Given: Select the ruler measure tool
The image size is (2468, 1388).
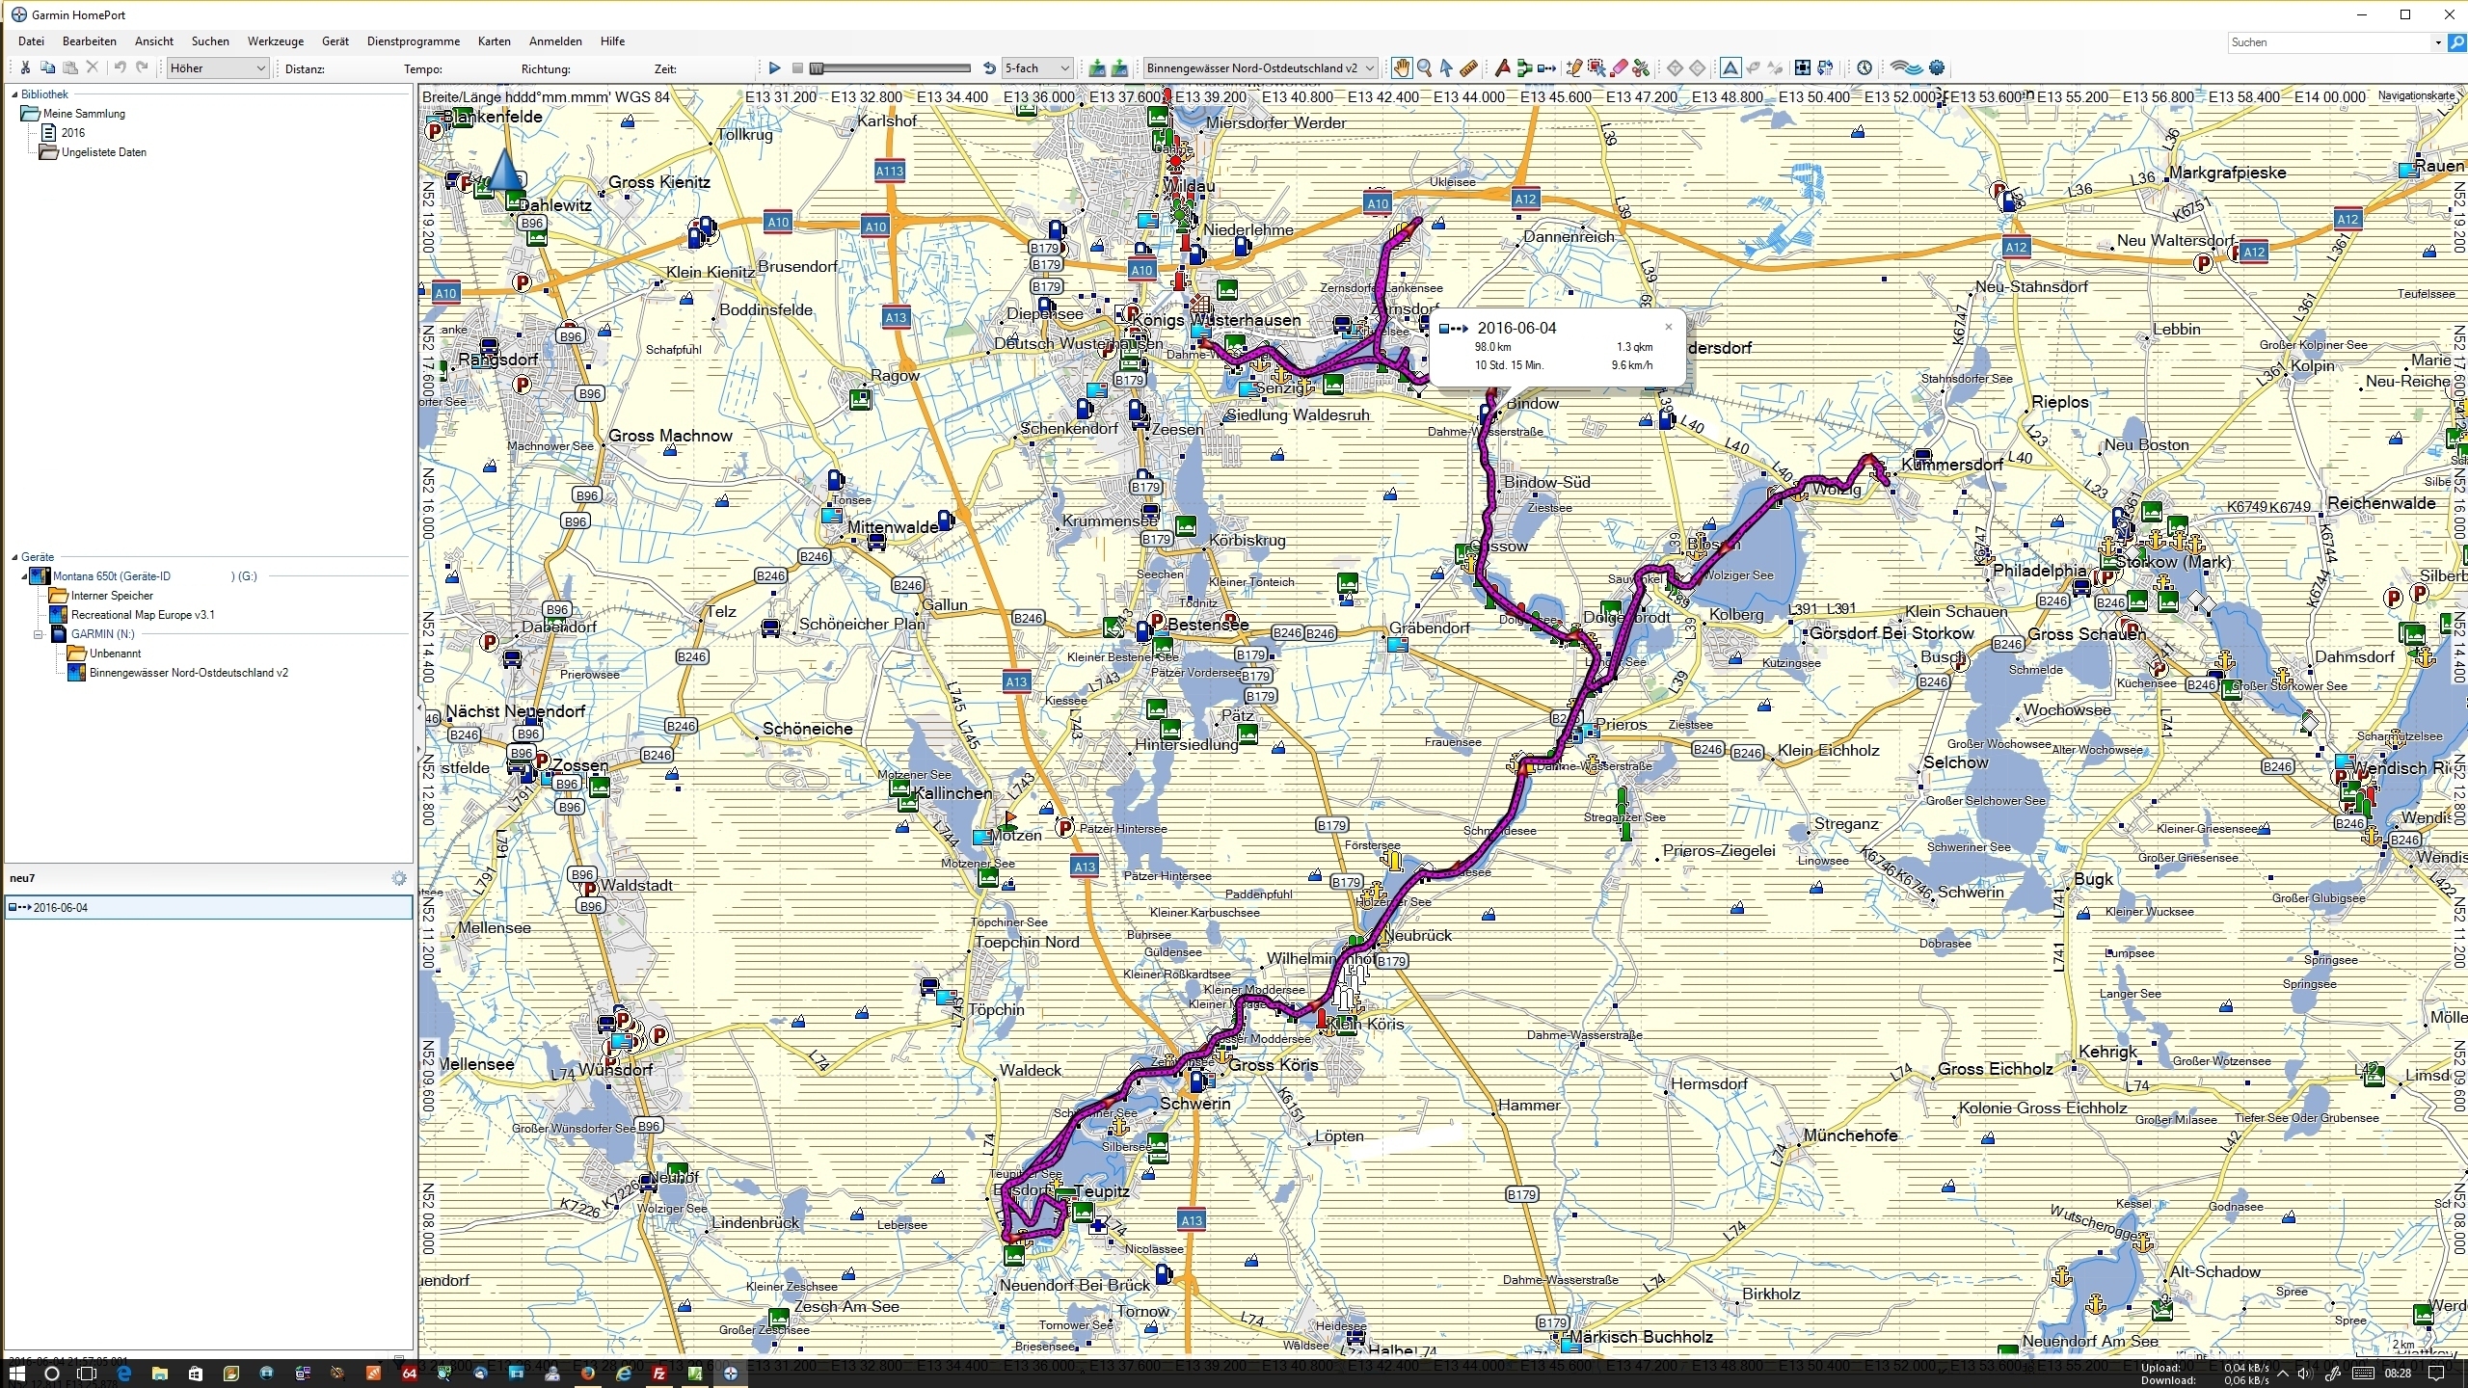Looking at the screenshot, I should pos(1468,67).
